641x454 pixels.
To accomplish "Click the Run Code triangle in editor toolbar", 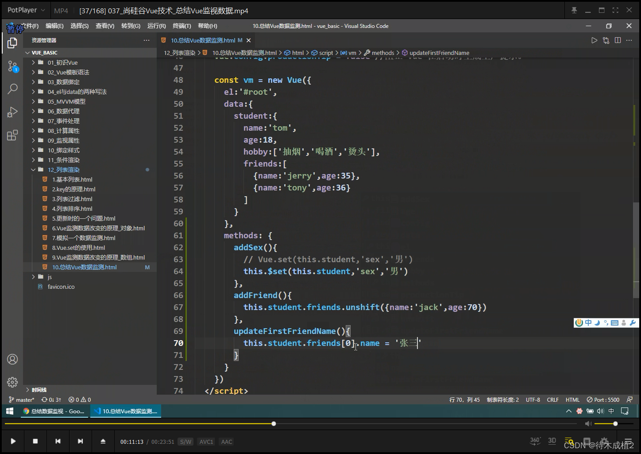I will click(594, 40).
